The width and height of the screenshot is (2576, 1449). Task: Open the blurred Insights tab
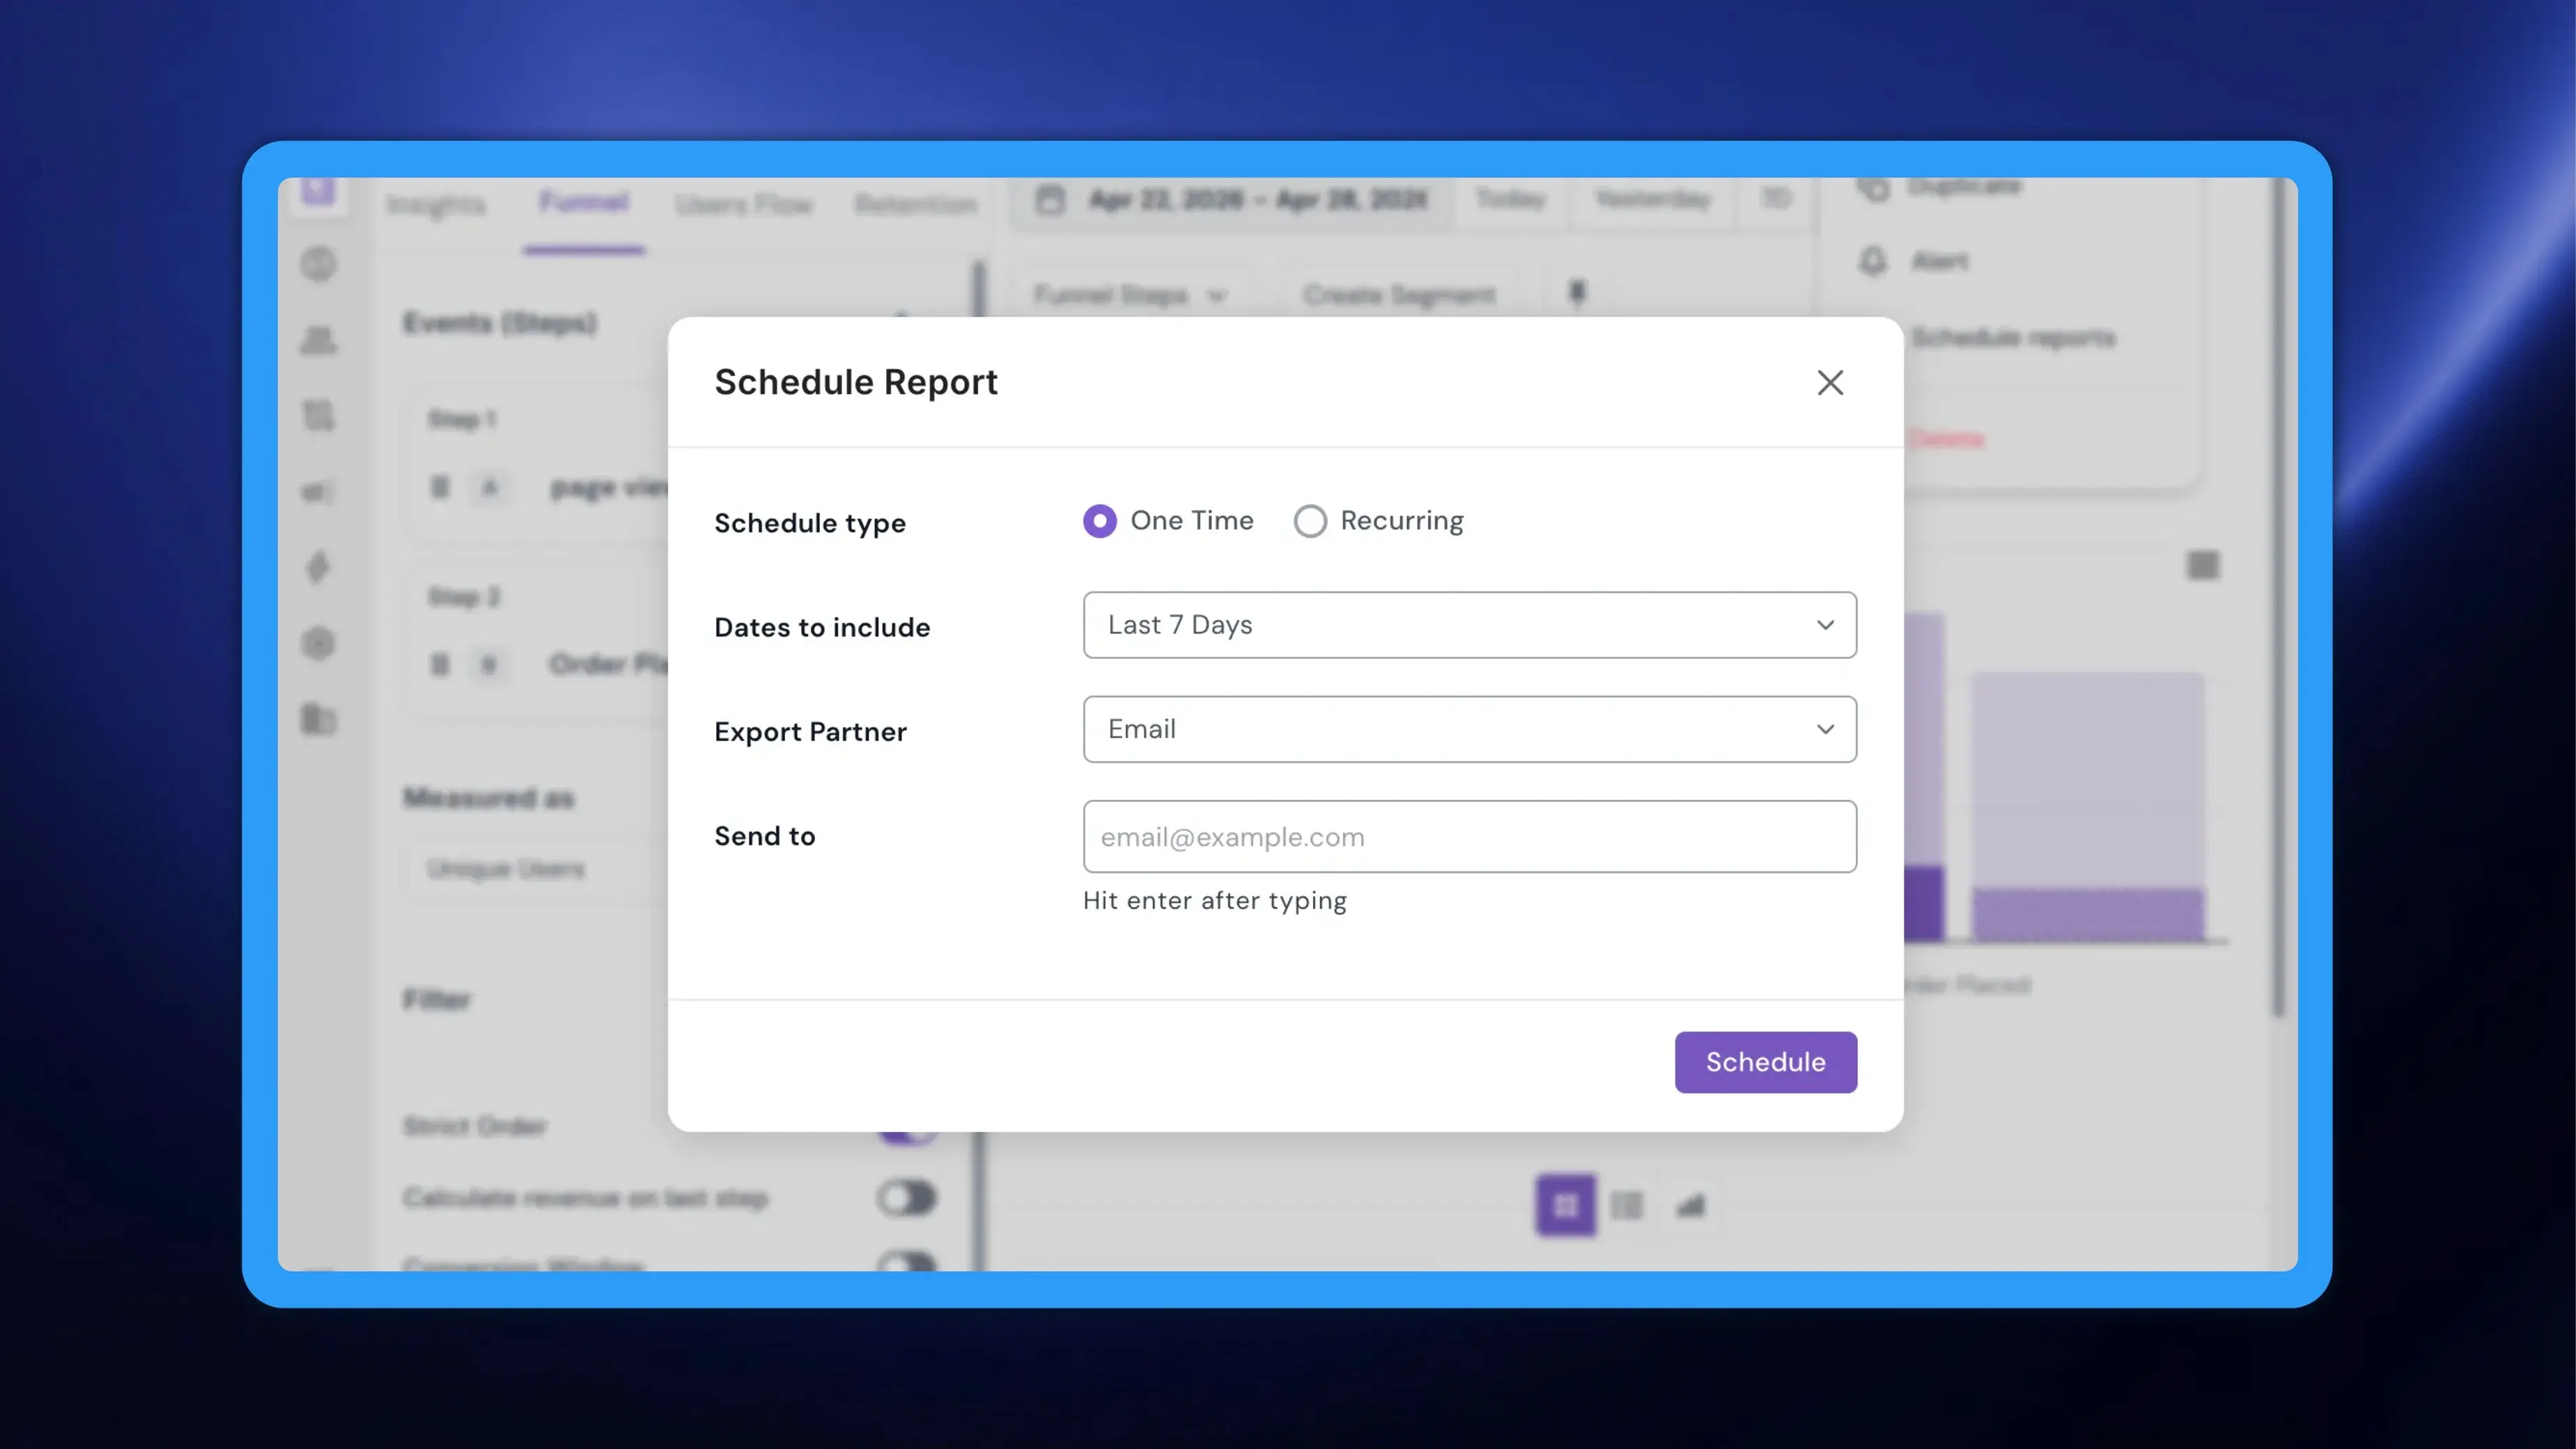click(436, 204)
